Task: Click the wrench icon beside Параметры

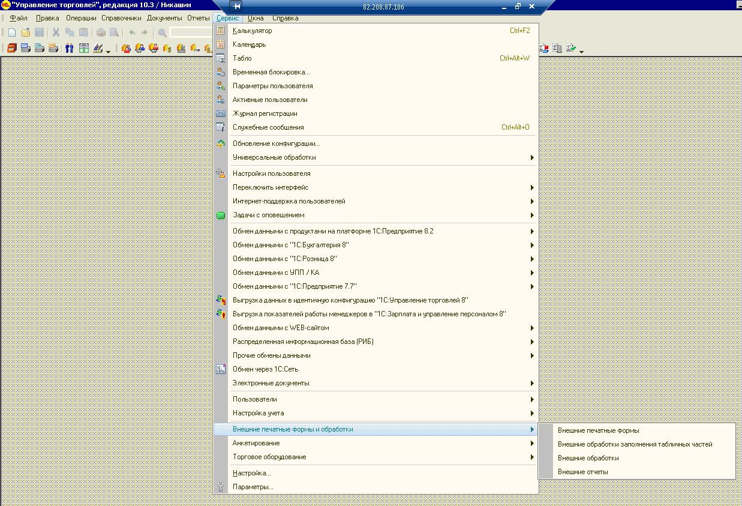Action: point(221,487)
